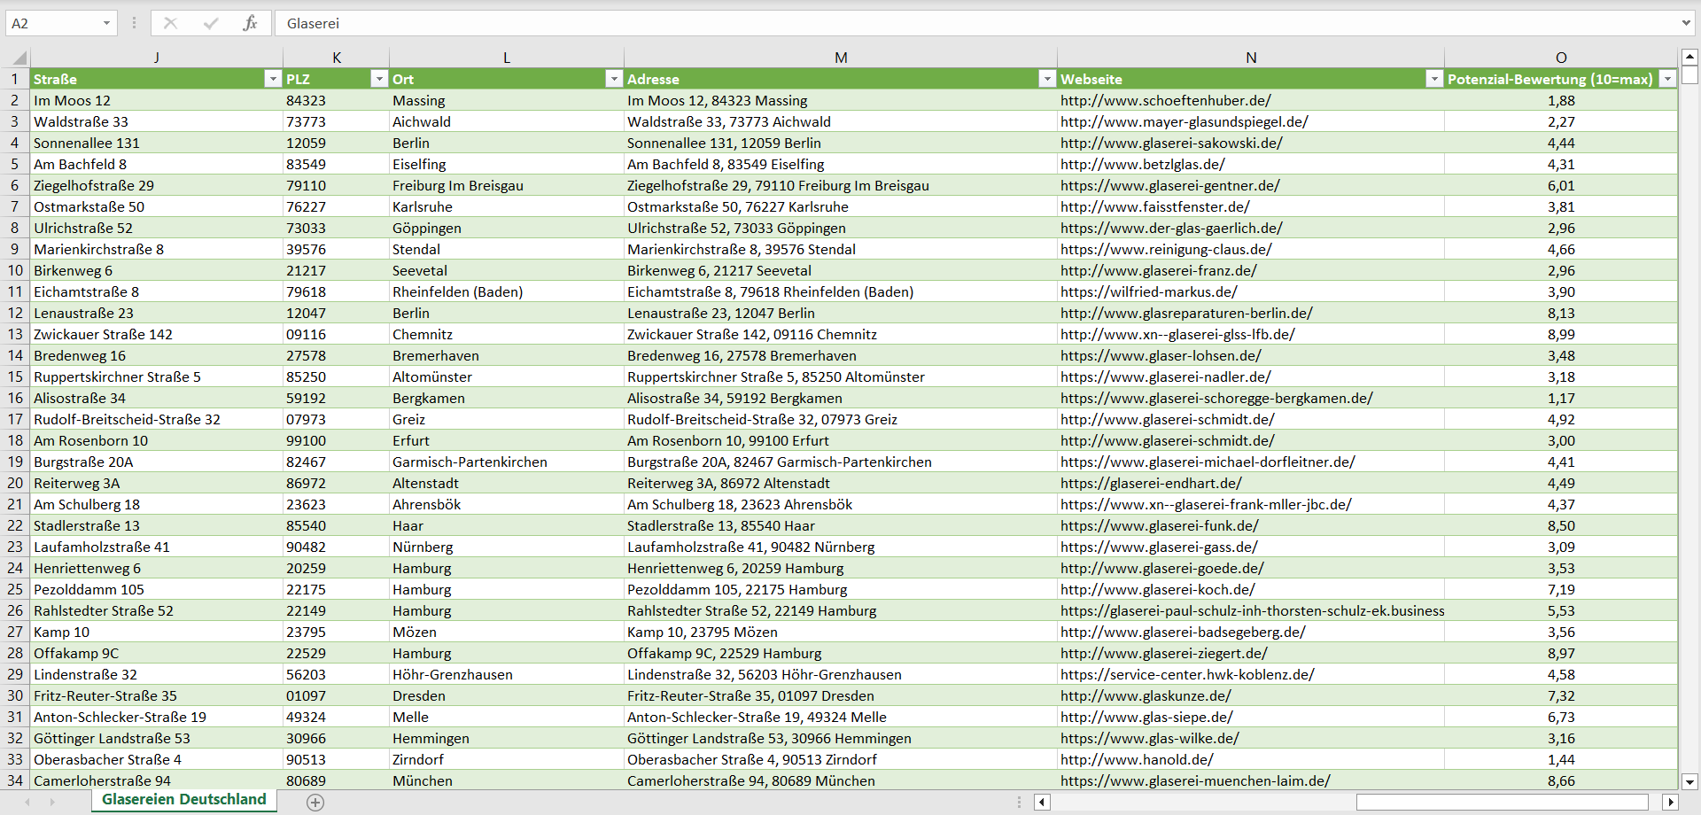Select all cells via the corner triangle
This screenshot has height=815, width=1701.
[x=18, y=57]
